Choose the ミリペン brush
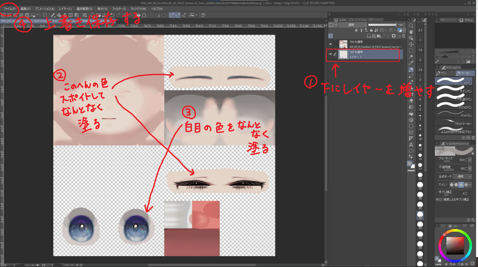Screen dimensions: 478x267 click(x=454, y=80)
